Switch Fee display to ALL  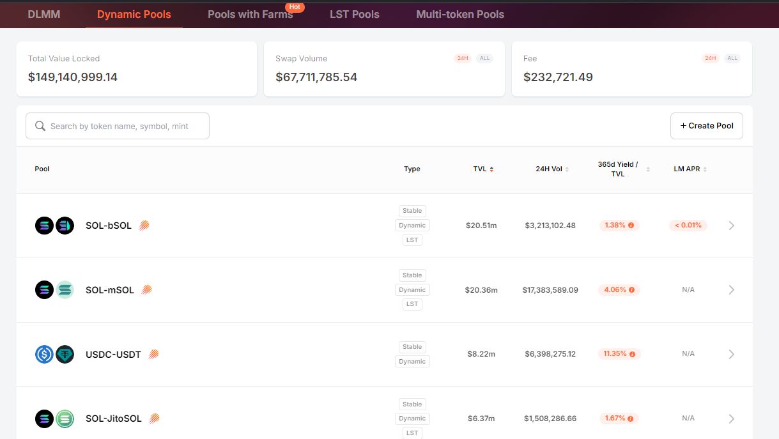point(732,59)
